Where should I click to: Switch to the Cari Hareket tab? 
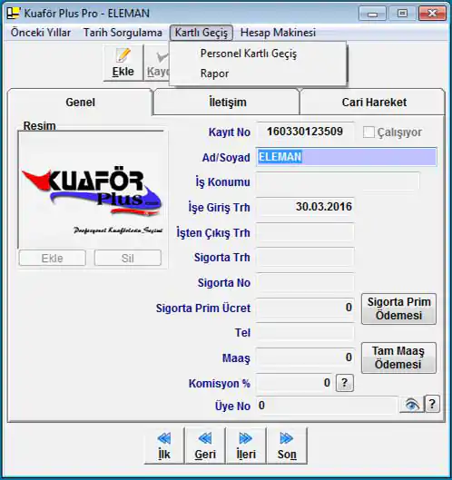pos(374,102)
